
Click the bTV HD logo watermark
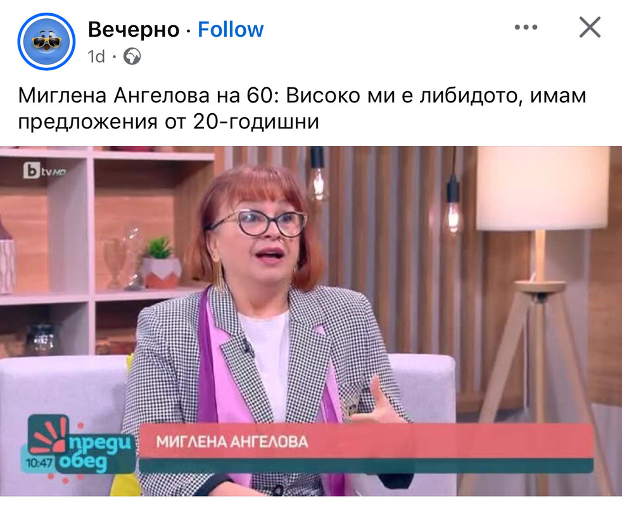(x=44, y=171)
